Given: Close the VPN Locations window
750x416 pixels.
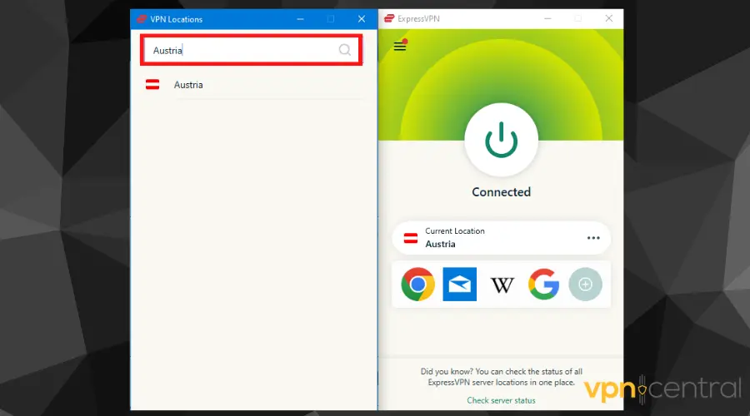Looking at the screenshot, I should [362, 19].
